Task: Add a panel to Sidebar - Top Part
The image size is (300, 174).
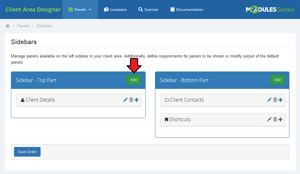Action: point(133,80)
